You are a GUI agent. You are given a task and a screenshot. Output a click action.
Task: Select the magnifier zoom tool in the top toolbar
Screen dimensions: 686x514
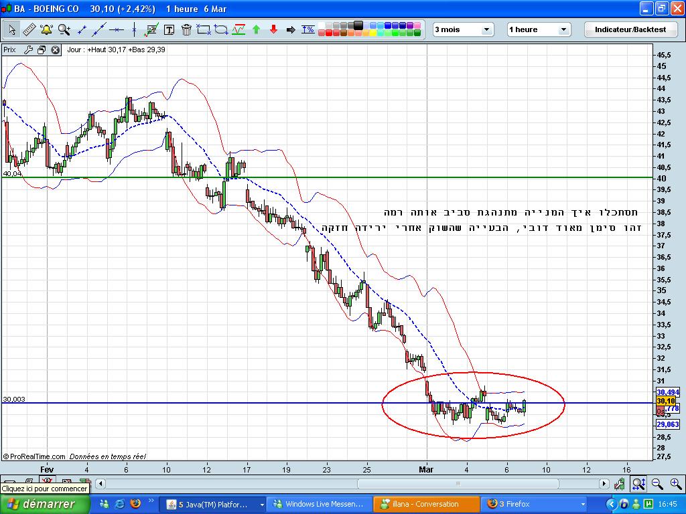[64, 29]
